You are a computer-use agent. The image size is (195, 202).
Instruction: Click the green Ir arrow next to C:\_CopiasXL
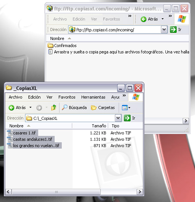point(127,118)
